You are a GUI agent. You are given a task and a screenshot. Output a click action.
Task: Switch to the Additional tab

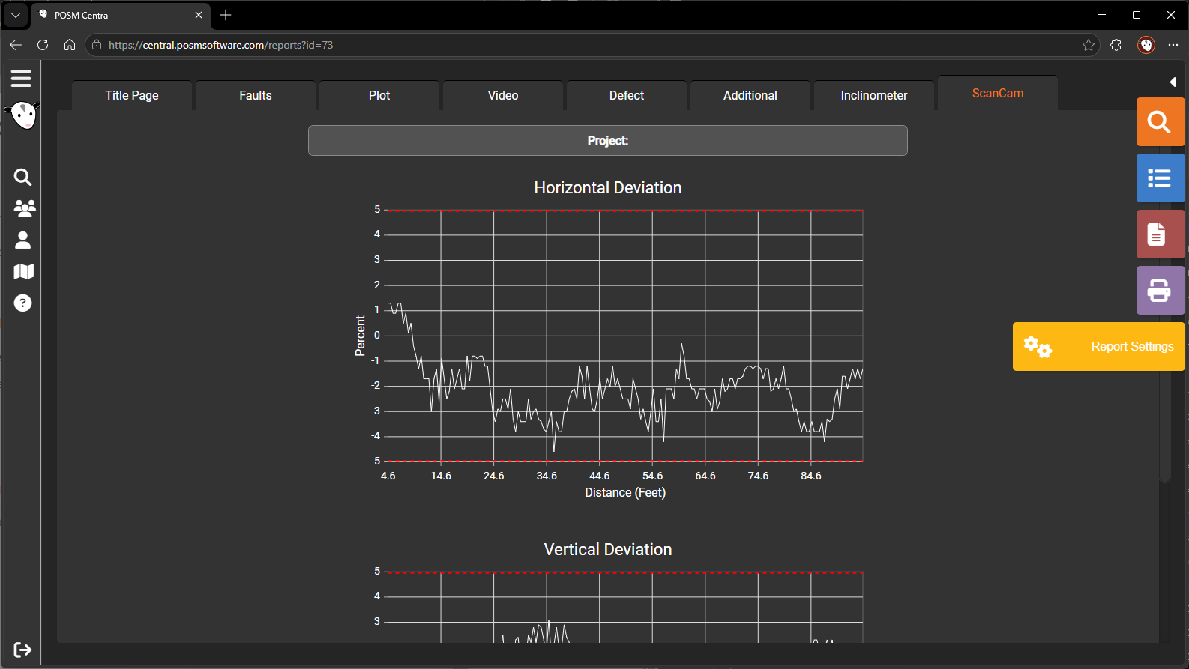coord(750,95)
